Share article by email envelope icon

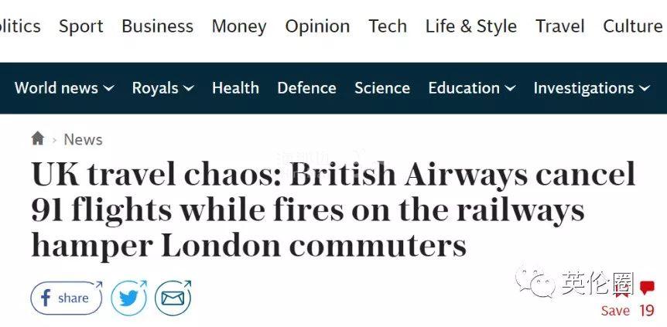coord(173,298)
